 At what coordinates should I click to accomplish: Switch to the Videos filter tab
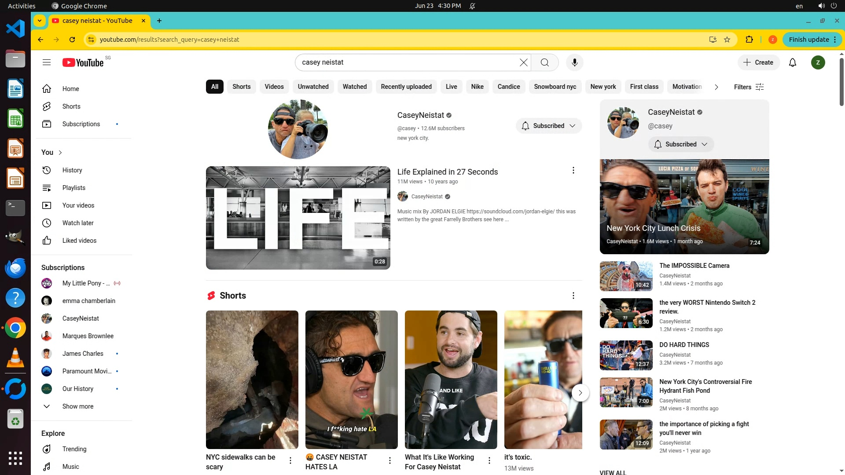click(274, 87)
